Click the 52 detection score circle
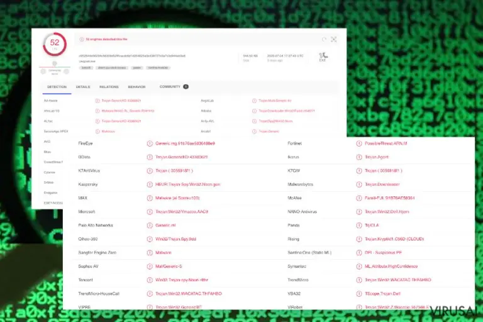Image resolution: width=483 pixels, height=322 pixels. (x=55, y=45)
